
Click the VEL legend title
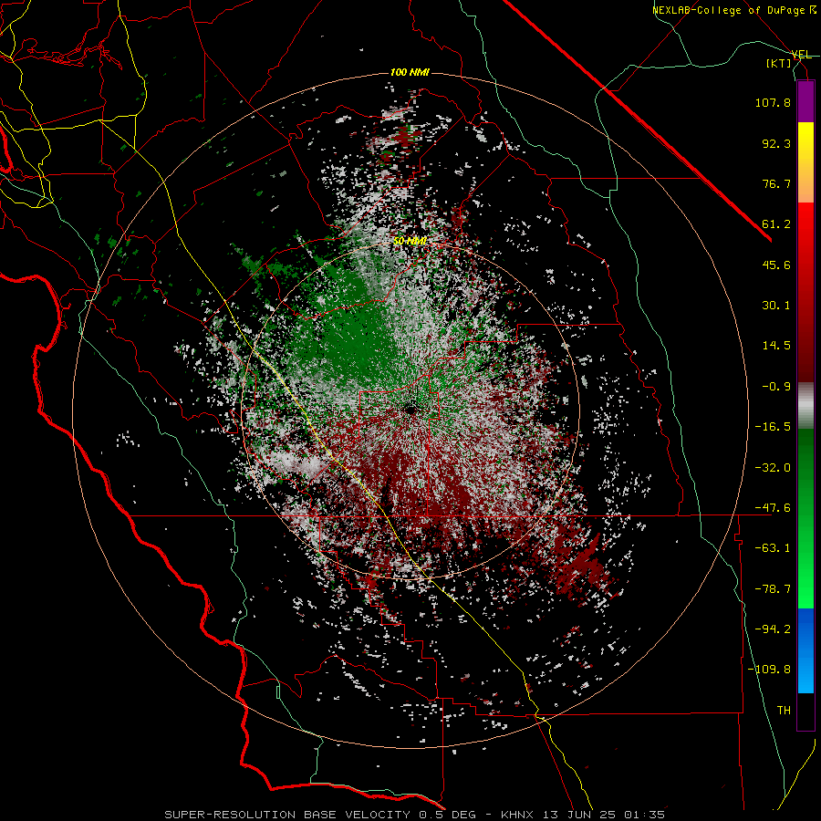click(x=801, y=55)
